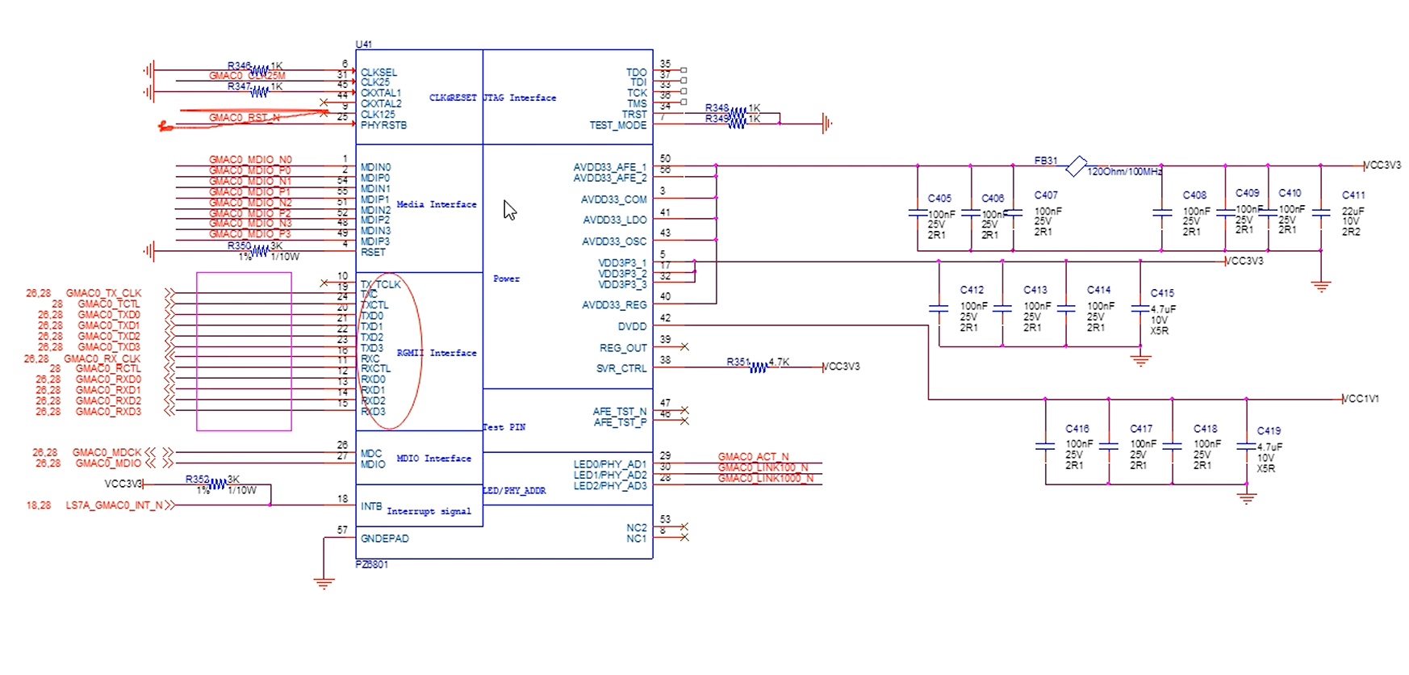Click the ground symbol below C419
The height and width of the screenshot is (675, 1409).
(1247, 498)
